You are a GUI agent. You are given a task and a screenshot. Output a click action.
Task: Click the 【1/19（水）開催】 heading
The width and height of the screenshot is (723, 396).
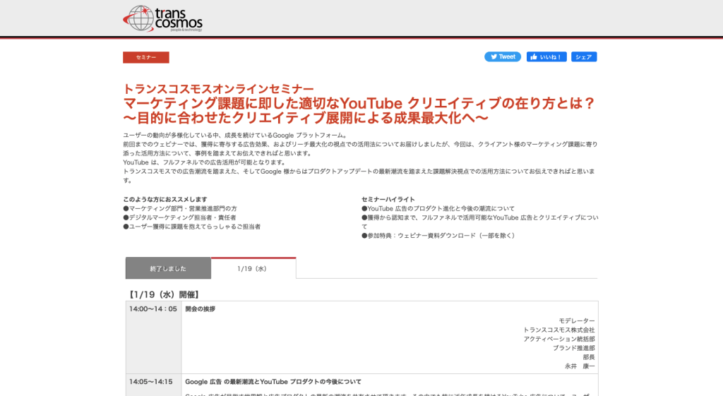163,294
